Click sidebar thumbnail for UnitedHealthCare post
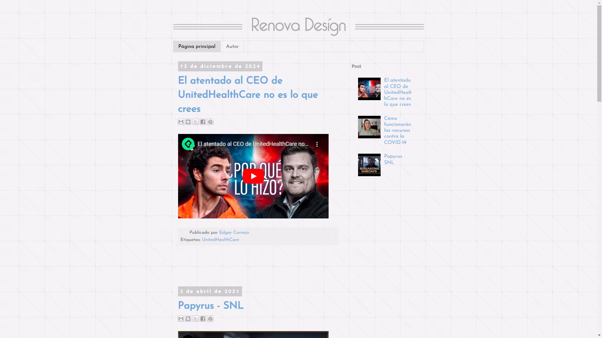The width and height of the screenshot is (602, 338). tap(369, 89)
